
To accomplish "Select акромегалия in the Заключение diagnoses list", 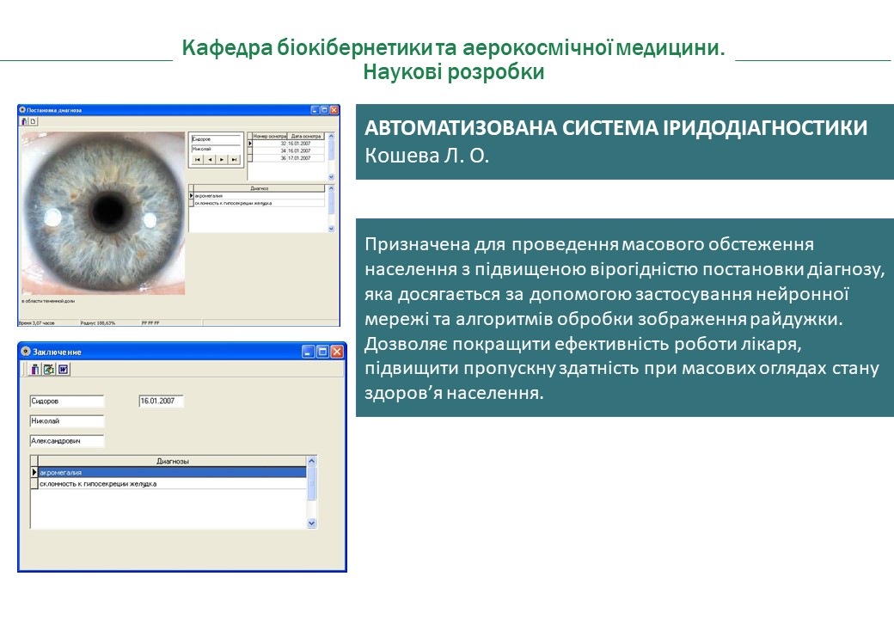I will coord(172,472).
